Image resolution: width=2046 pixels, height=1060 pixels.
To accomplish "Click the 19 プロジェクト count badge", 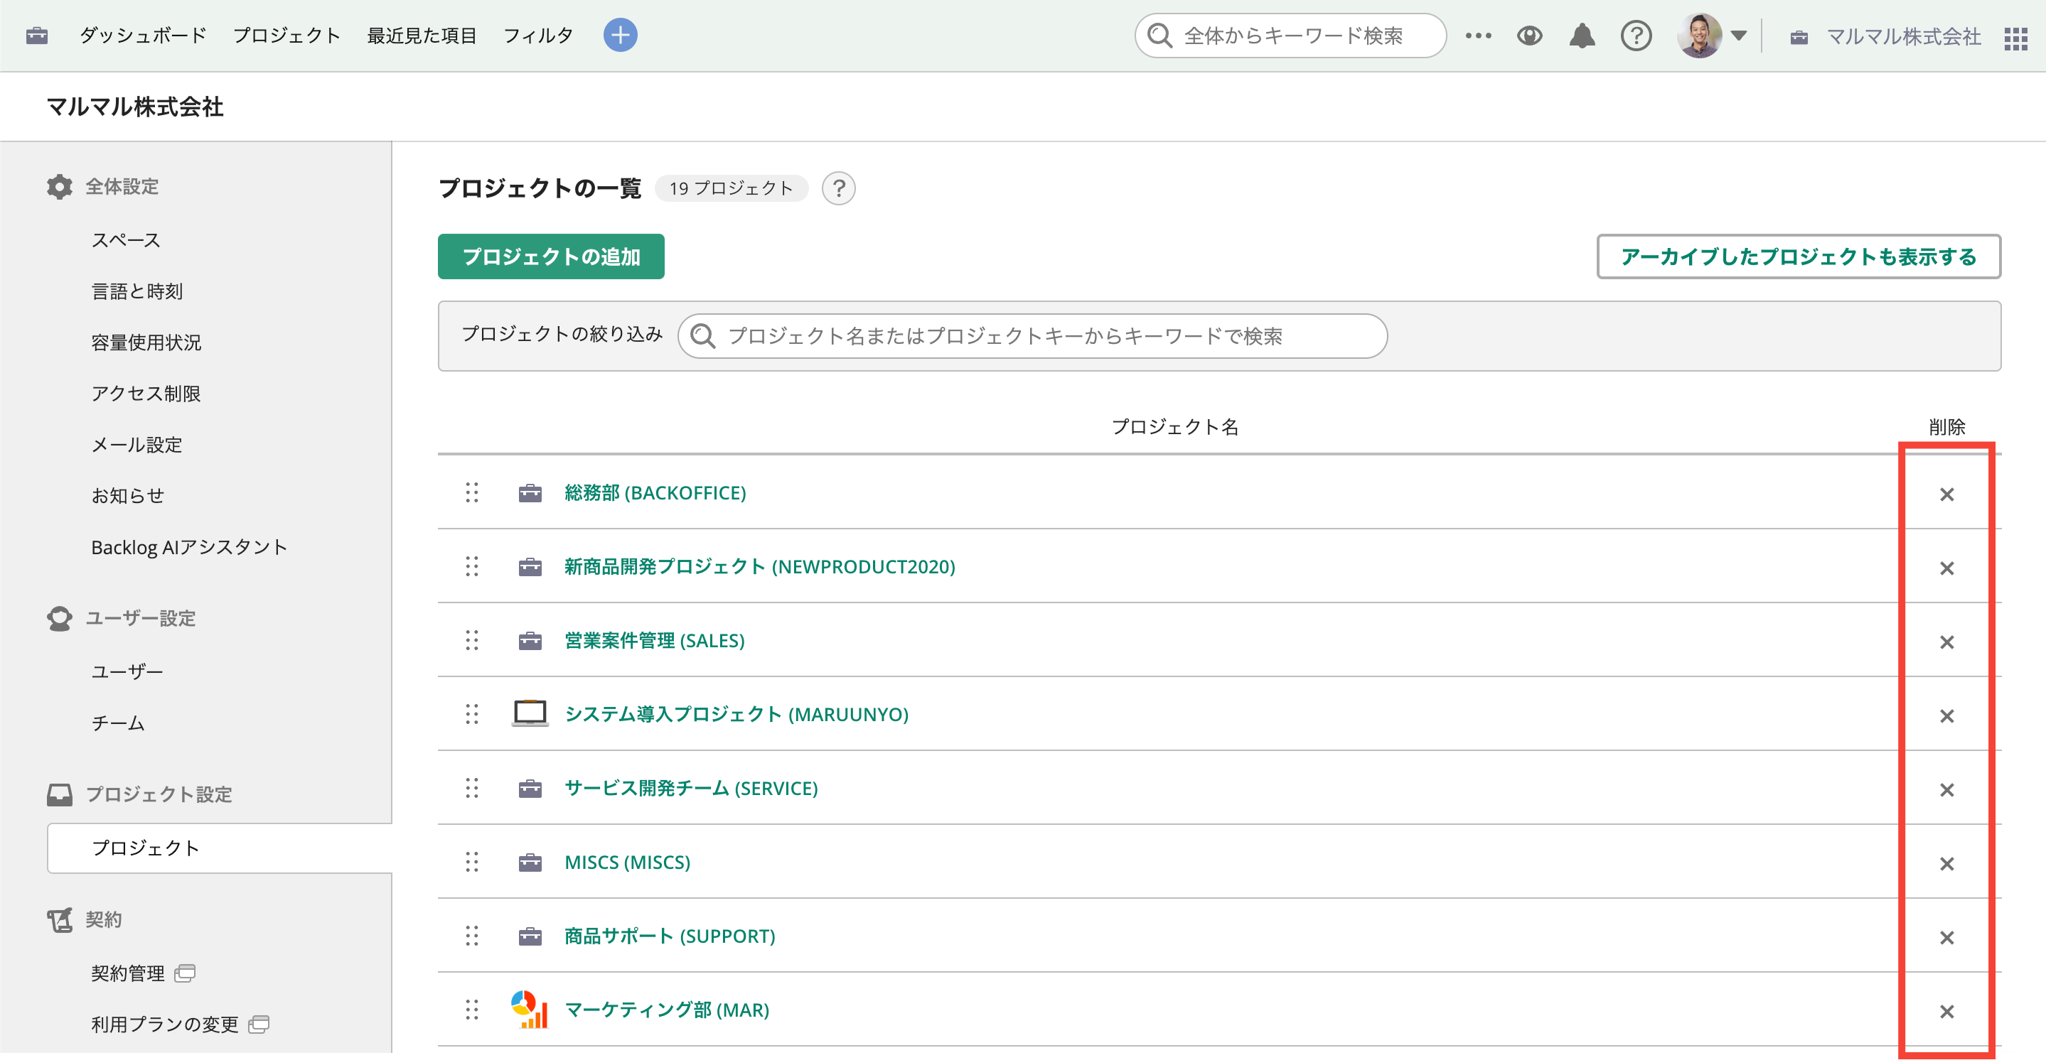I will pos(731,189).
